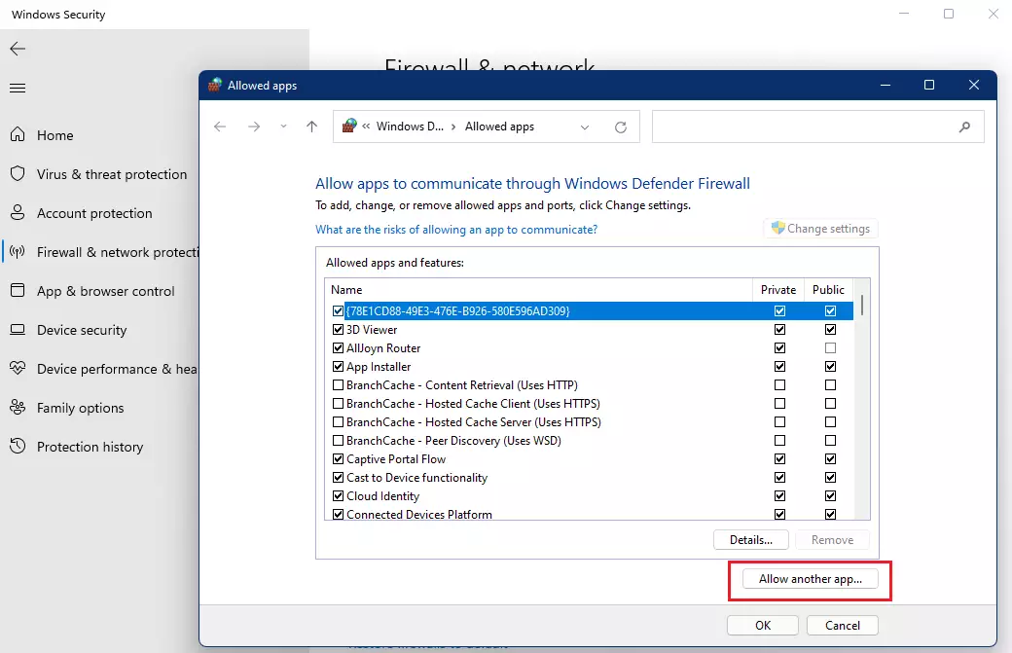Click the Protection history clock icon
The width and height of the screenshot is (1012, 653).
(18, 446)
